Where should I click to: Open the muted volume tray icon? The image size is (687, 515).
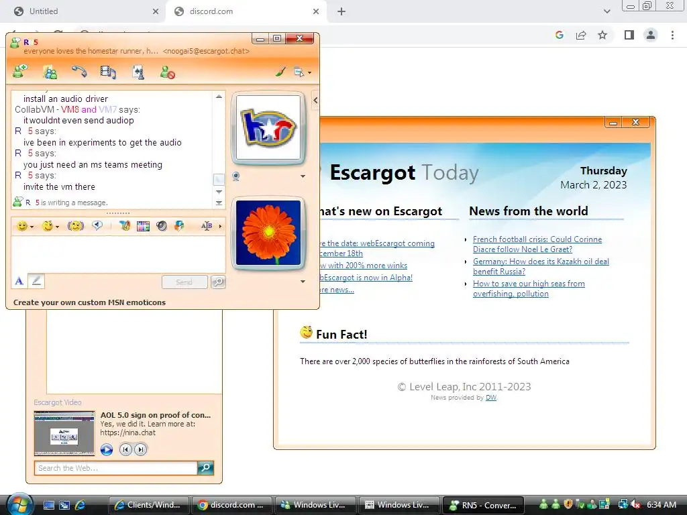pyautogui.click(x=636, y=505)
